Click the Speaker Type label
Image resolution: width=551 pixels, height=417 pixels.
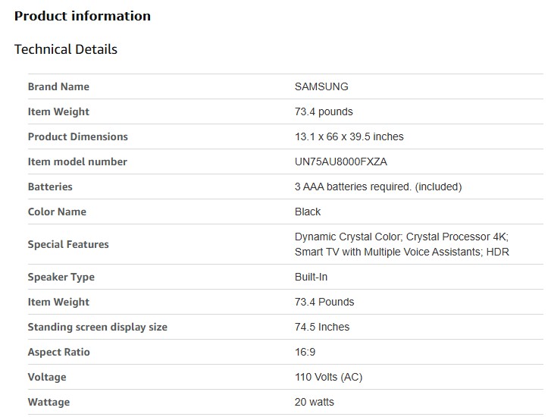click(x=61, y=277)
